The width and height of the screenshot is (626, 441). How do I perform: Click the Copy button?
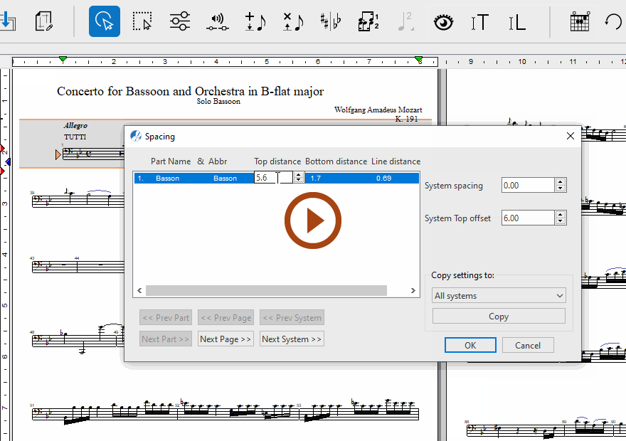pos(499,316)
